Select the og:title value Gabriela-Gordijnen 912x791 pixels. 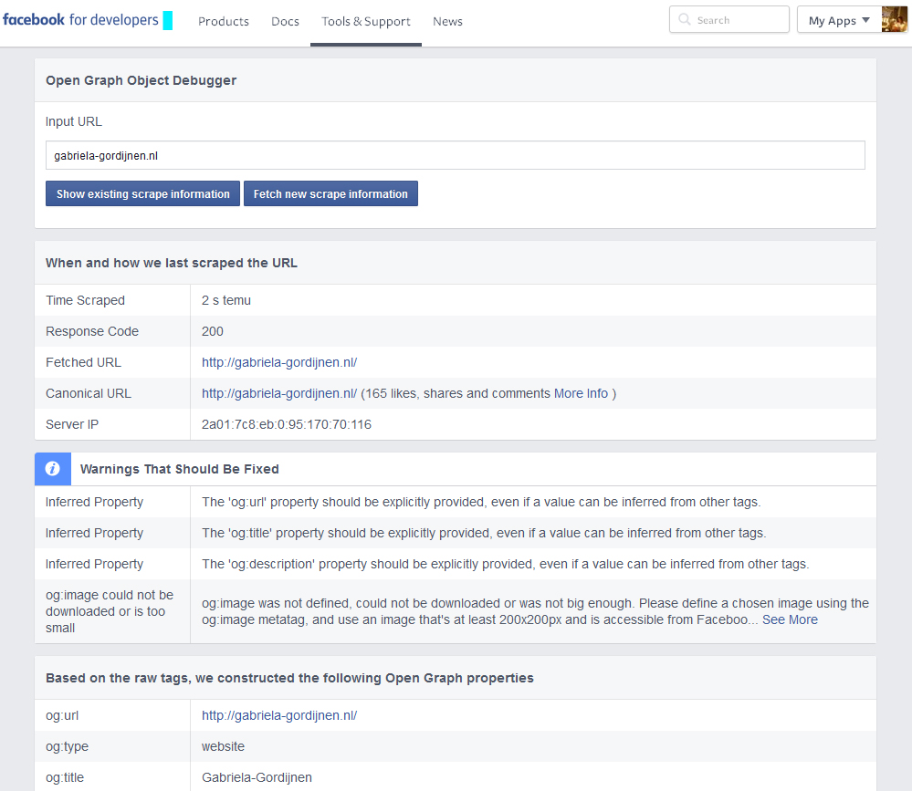coord(257,777)
